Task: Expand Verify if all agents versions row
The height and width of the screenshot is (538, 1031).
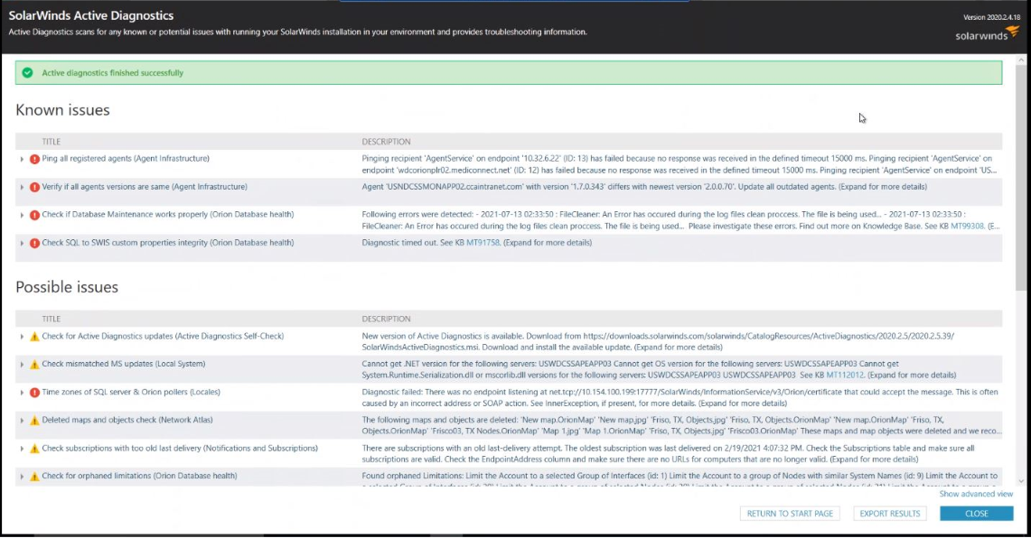Action: [22, 187]
